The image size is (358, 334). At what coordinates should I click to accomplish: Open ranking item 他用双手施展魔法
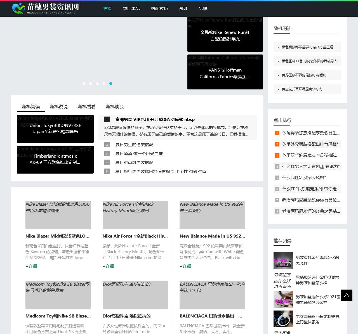[x=310, y=155]
